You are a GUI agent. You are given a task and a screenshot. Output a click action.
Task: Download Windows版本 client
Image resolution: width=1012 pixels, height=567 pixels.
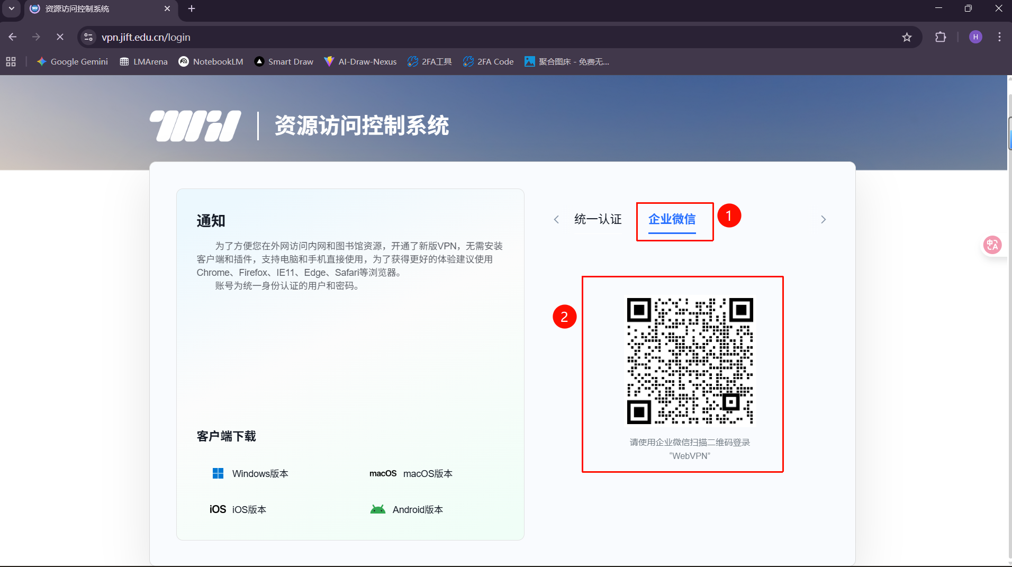pyautogui.click(x=260, y=474)
